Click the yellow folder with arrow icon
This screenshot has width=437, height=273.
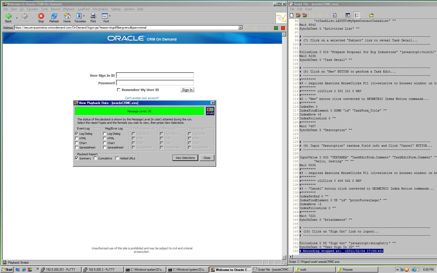pyautogui.click(x=371, y=15)
